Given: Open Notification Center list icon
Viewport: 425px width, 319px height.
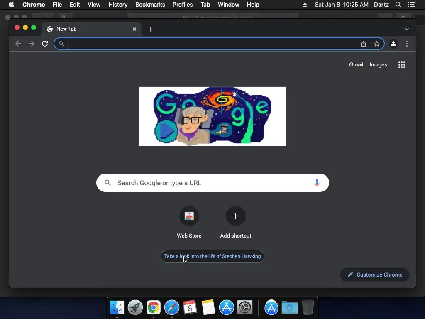Looking at the screenshot, I should pyautogui.click(x=412, y=5).
